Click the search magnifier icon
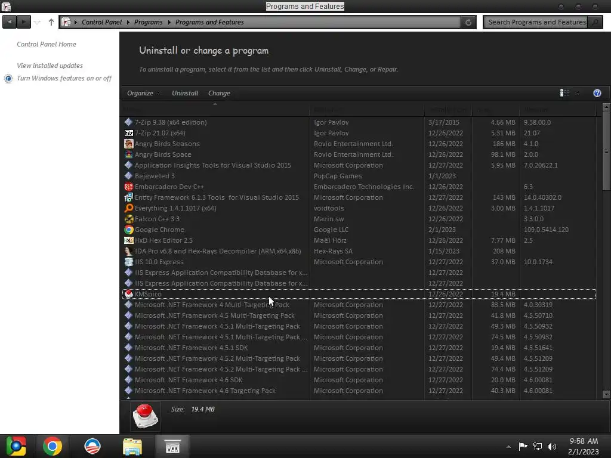Viewport: 611px width, 458px height. (x=595, y=22)
